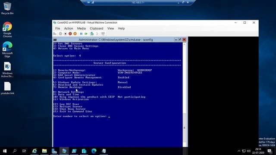Click scroll up arrow in console window
Viewport: 276px width, 155px height.
point(184,44)
